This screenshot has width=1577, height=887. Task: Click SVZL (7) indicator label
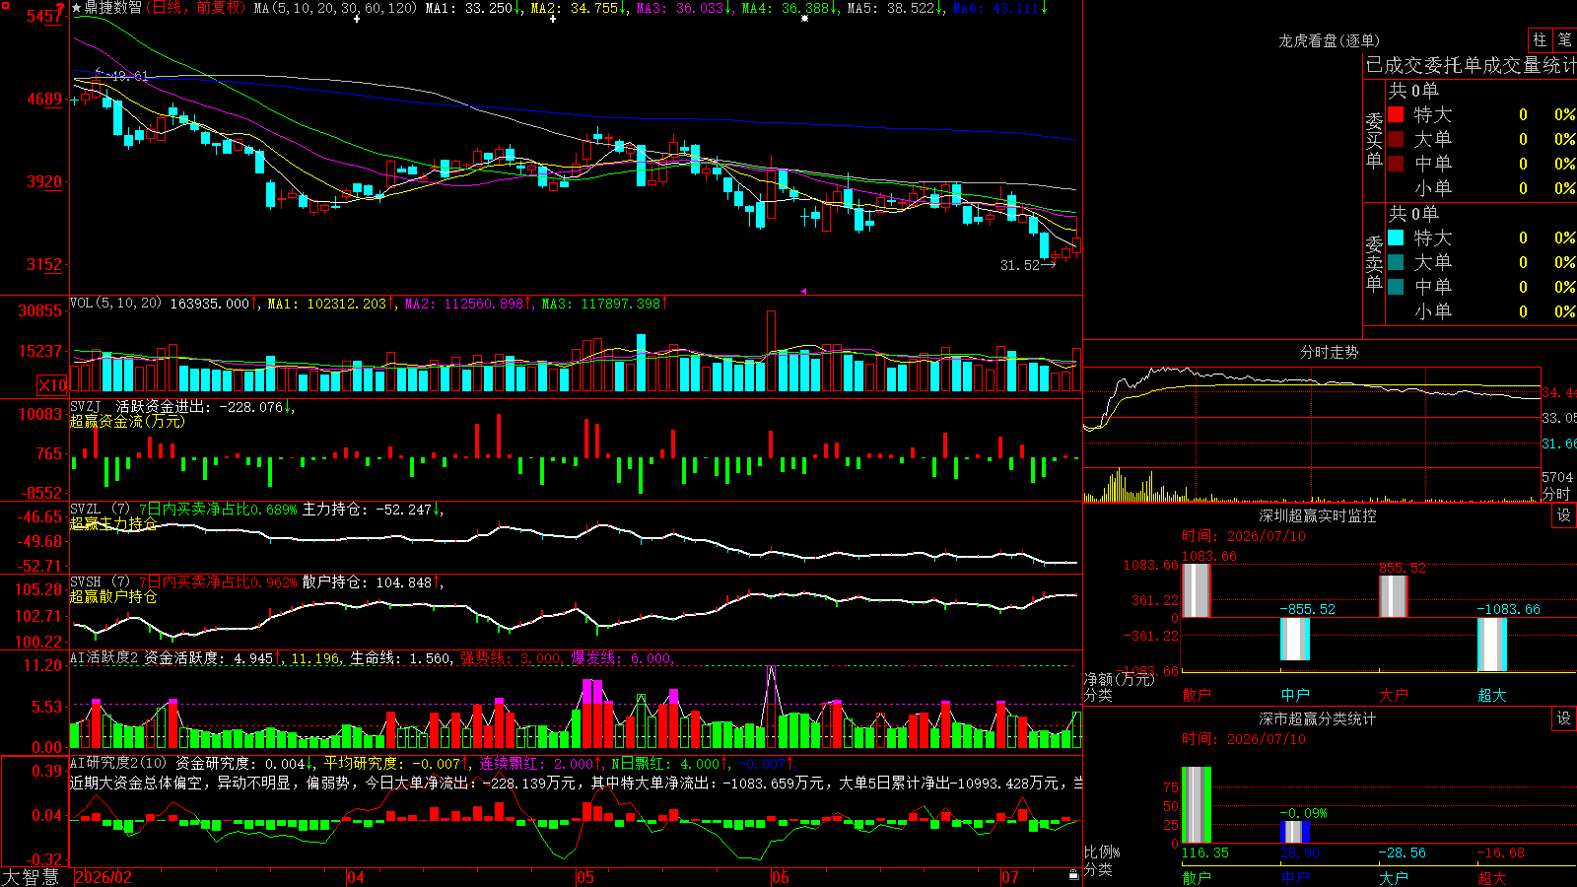coord(101,510)
